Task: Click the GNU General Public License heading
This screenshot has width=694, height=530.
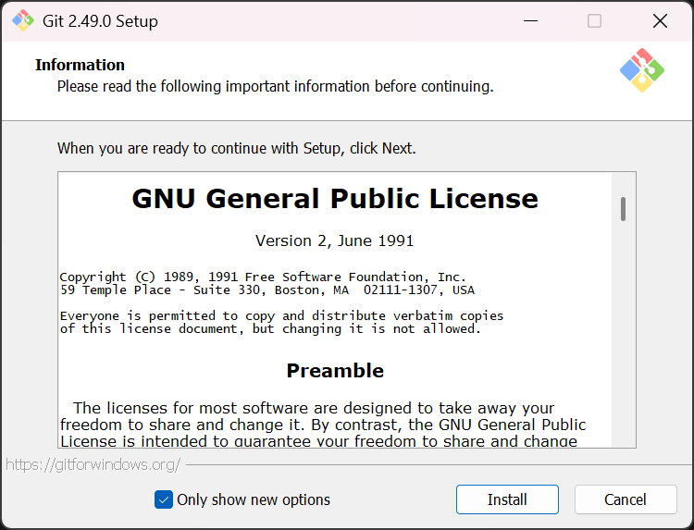Action: click(x=335, y=199)
